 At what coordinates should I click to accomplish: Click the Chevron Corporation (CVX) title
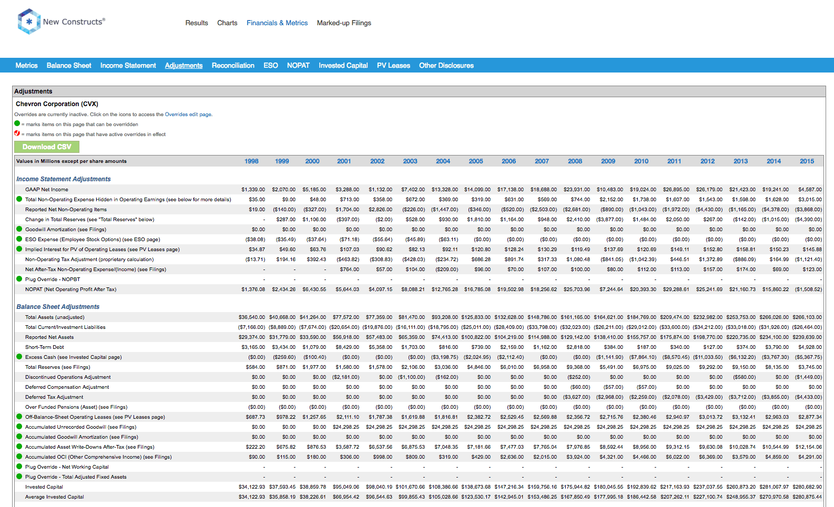pyautogui.click(x=57, y=104)
